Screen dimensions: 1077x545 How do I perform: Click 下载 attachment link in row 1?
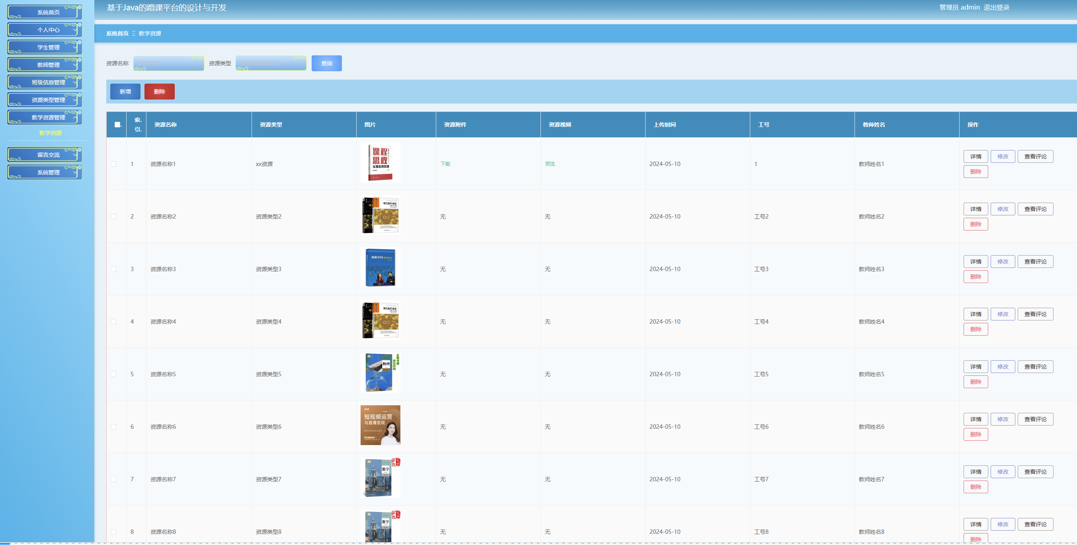point(445,164)
